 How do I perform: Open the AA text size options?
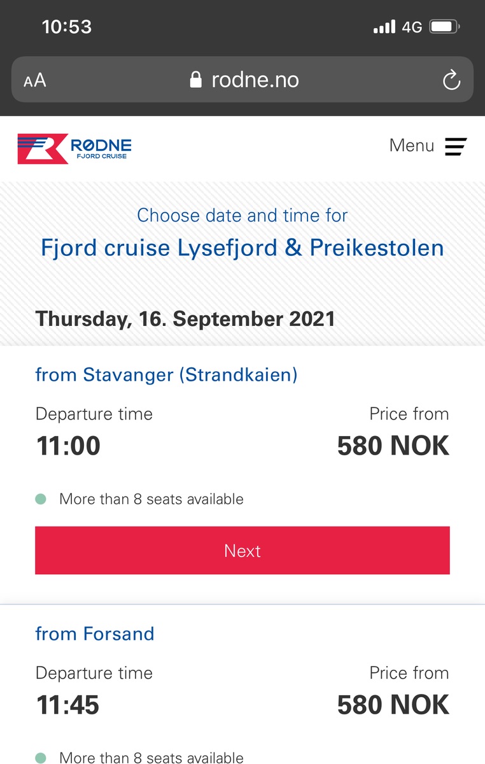35,81
